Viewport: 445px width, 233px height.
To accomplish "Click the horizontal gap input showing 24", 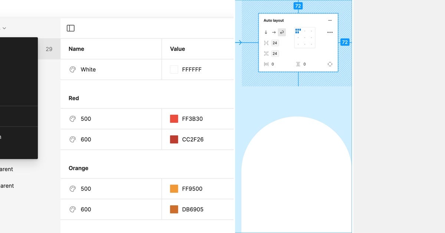I will pos(275,43).
